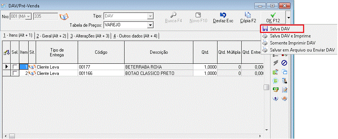Select the cell with code 00177
Screen dimensions: 338x139
click(101, 67)
